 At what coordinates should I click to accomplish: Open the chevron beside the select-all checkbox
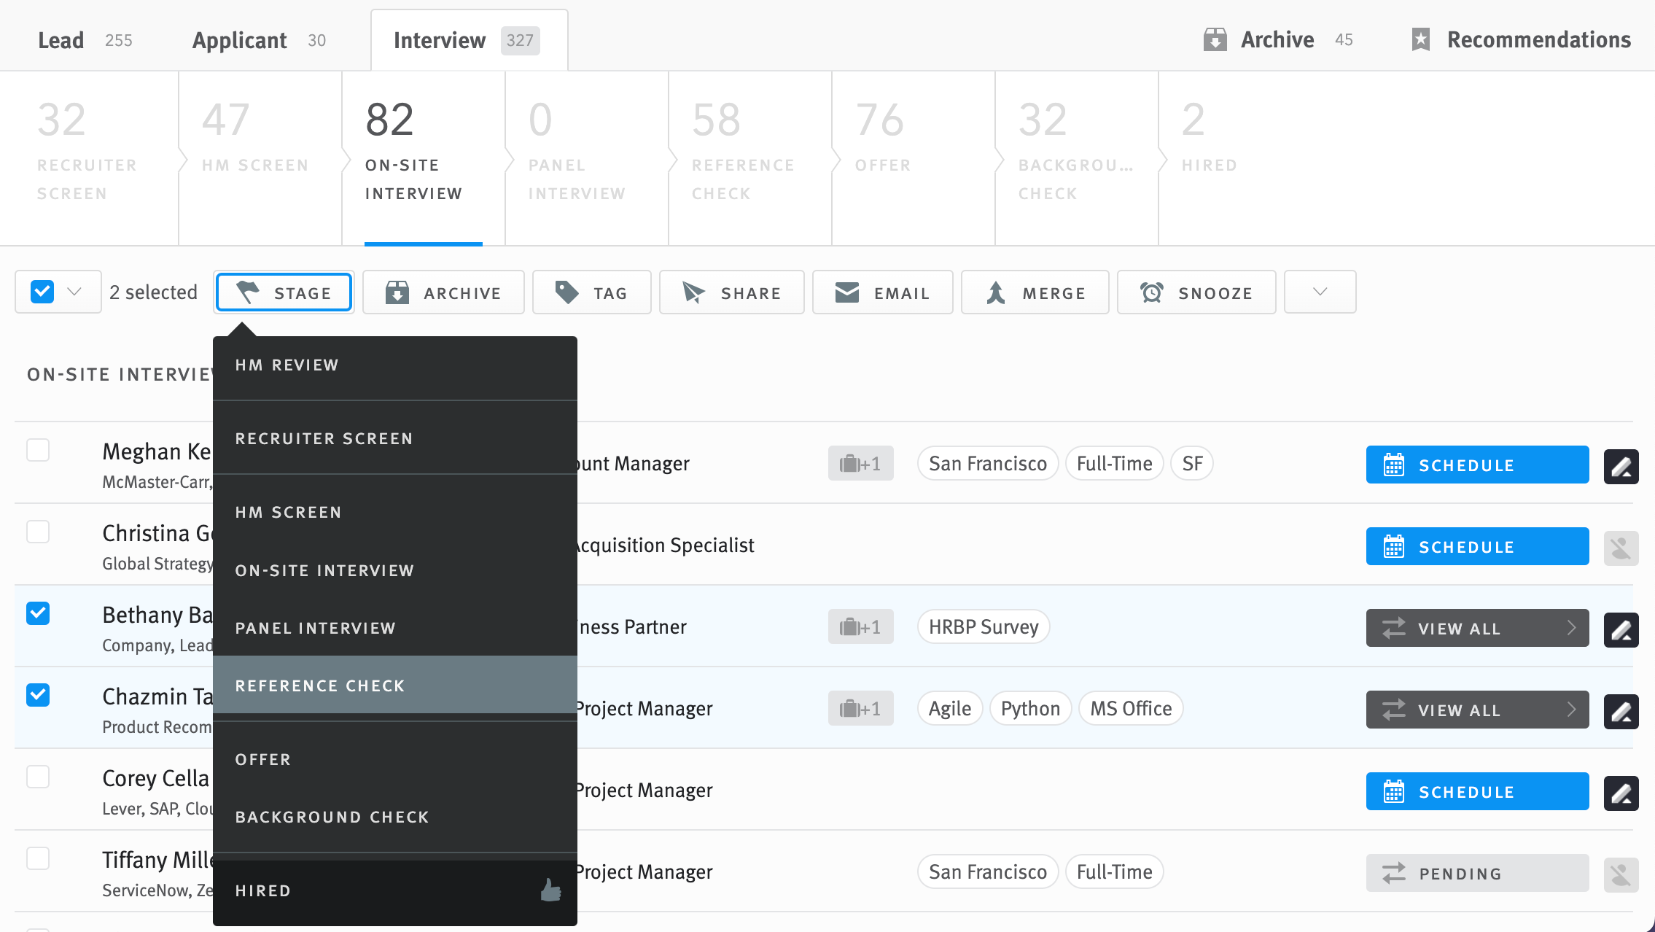tap(75, 291)
